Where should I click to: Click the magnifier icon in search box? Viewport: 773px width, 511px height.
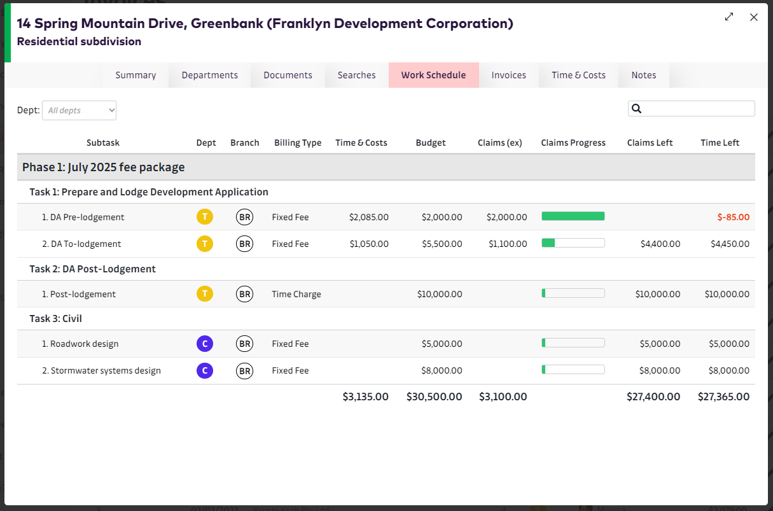pos(637,109)
